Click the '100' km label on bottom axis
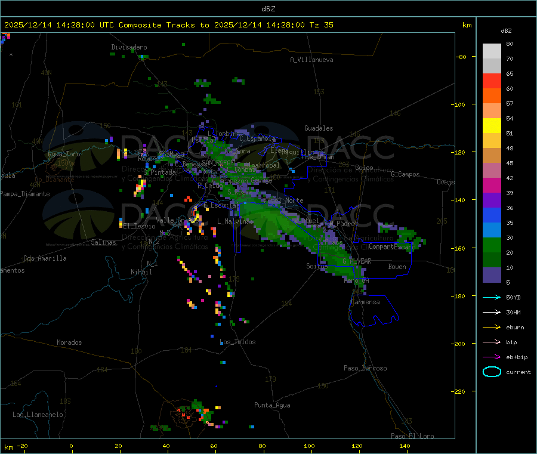The width and height of the screenshot is (537, 454). pos(309,446)
